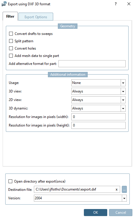Screen dimensions: 135x219
Task: Switch to the Export Options tab
Action: click(36, 17)
